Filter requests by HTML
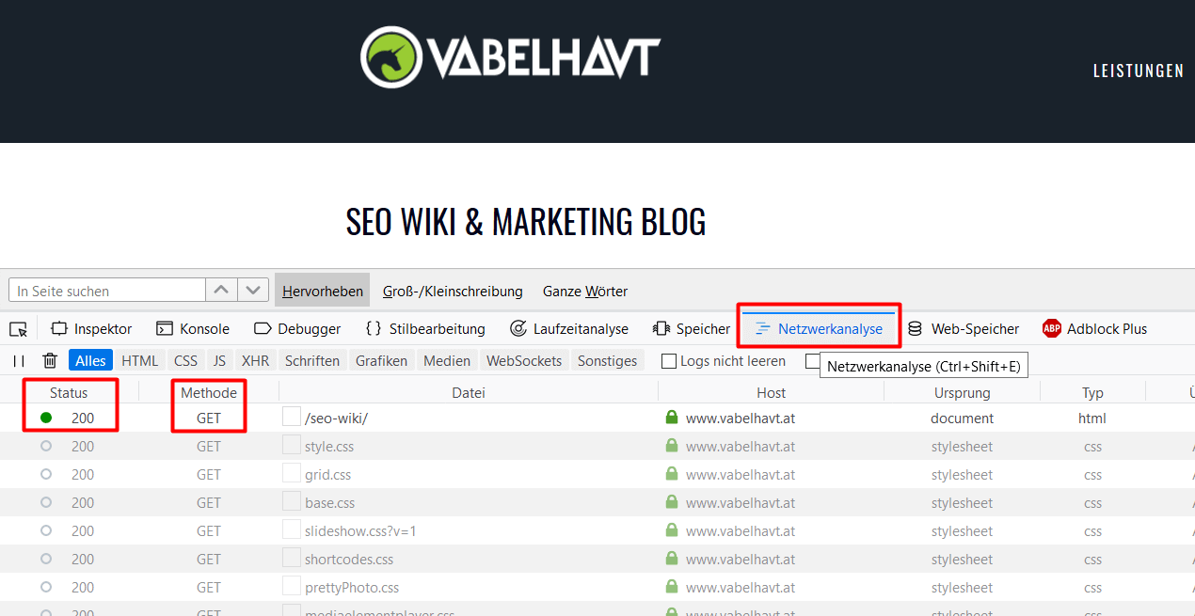This screenshot has width=1195, height=616. [140, 360]
